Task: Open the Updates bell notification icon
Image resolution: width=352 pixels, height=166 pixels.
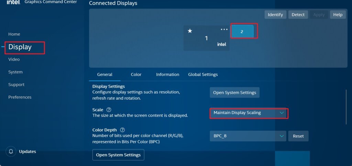Action: pos(11,152)
